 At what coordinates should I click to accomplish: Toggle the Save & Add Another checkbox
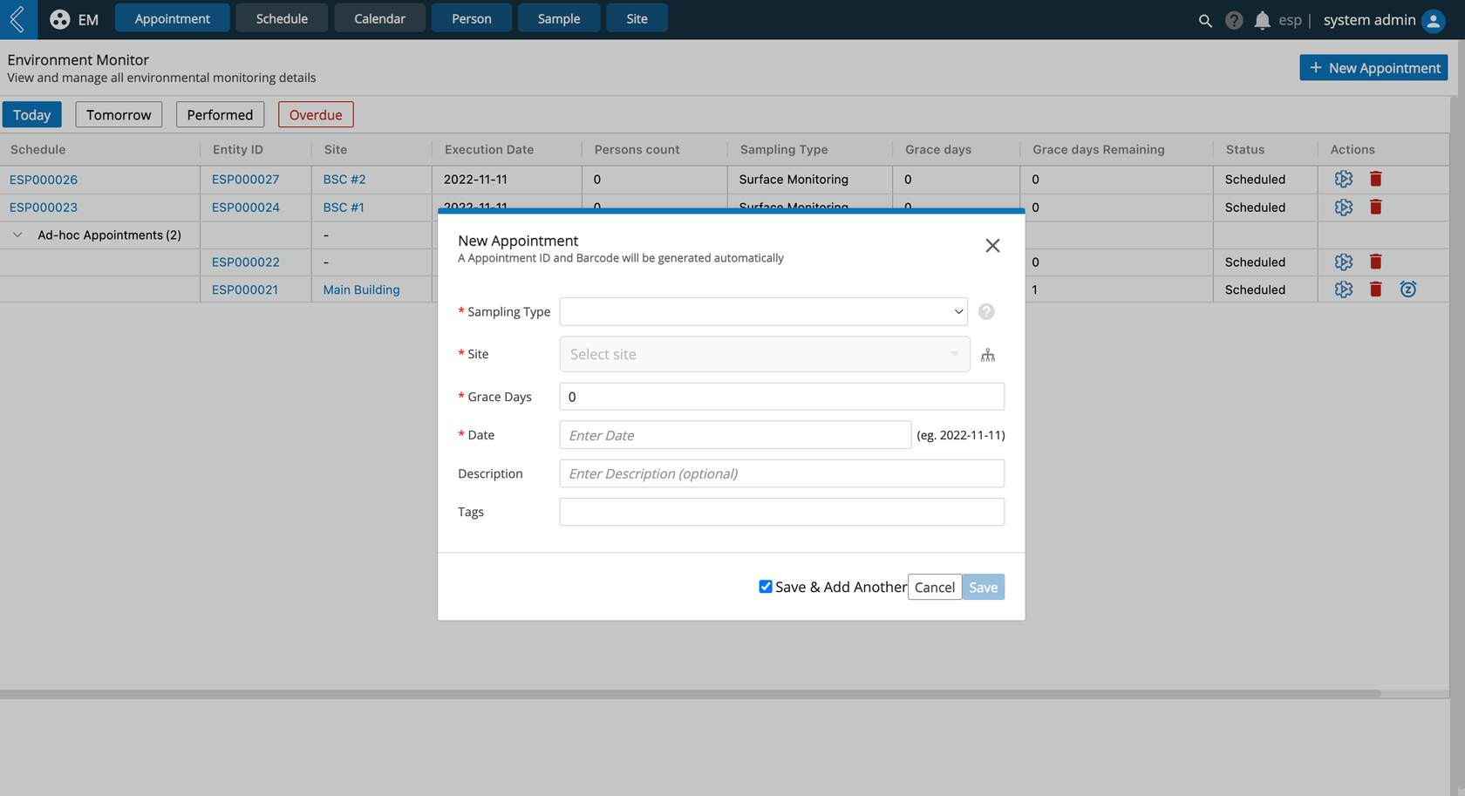766,587
